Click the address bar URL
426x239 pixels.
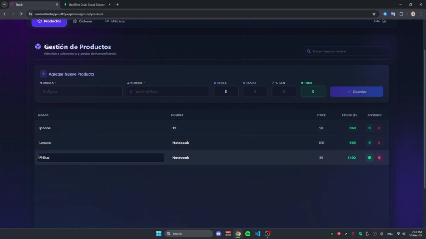pos(69,14)
